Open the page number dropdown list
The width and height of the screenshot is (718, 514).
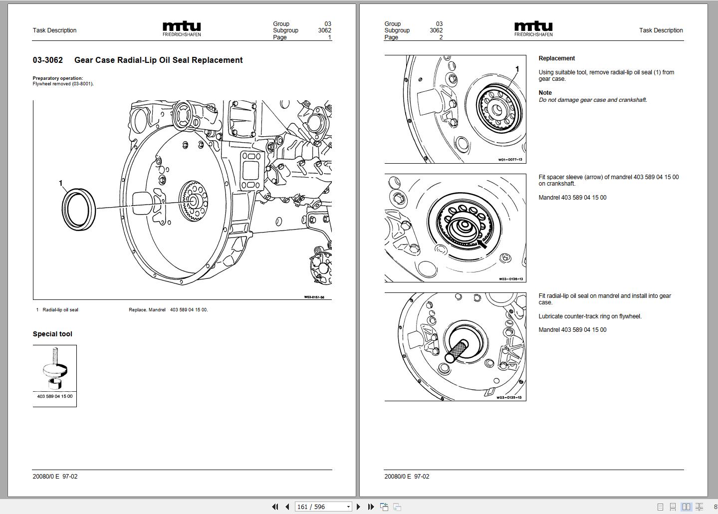click(x=348, y=507)
